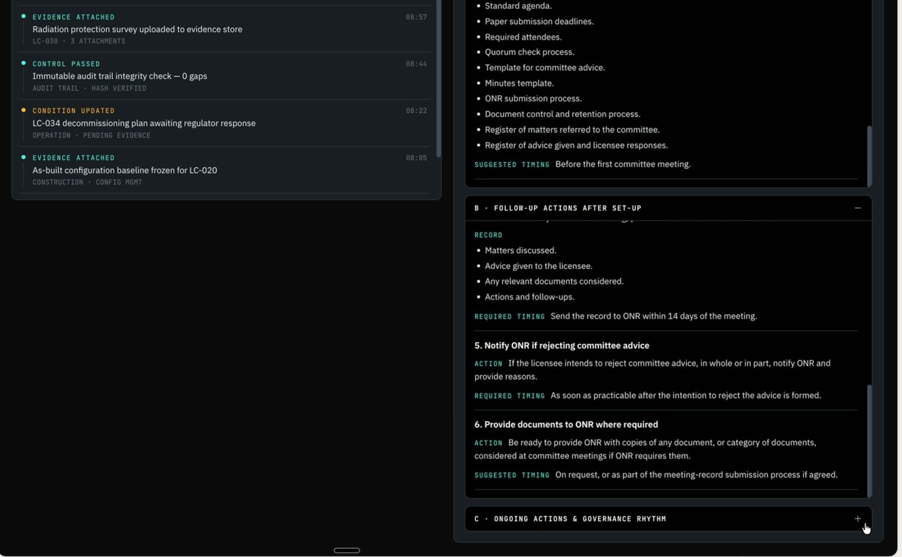902x557 pixels.
Task: Click the amber dot beside Condition Updated entry
Action: coord(23,110)
